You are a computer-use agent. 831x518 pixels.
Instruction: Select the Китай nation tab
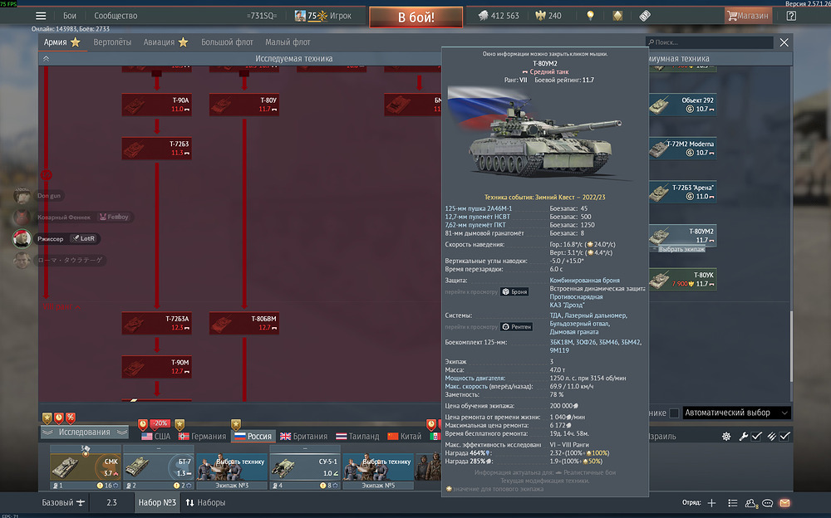(405, 437)
